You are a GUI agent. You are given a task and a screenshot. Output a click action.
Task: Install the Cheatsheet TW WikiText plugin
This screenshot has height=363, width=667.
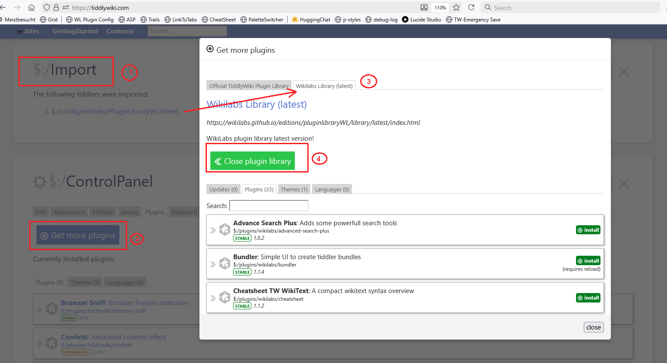tap(588, 298)
